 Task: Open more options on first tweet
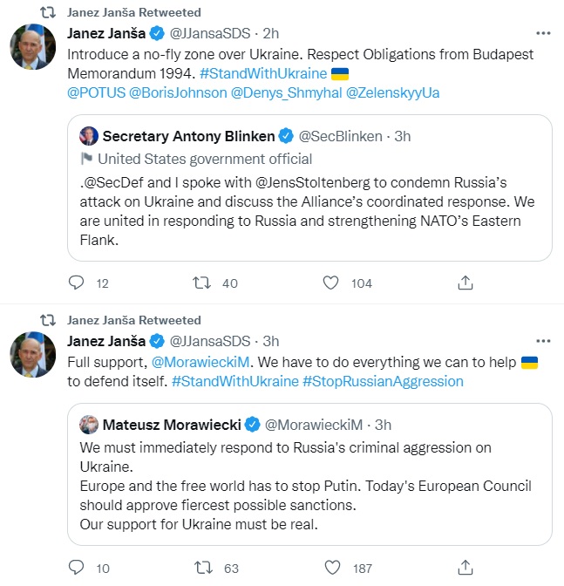(x=542, y=34)
